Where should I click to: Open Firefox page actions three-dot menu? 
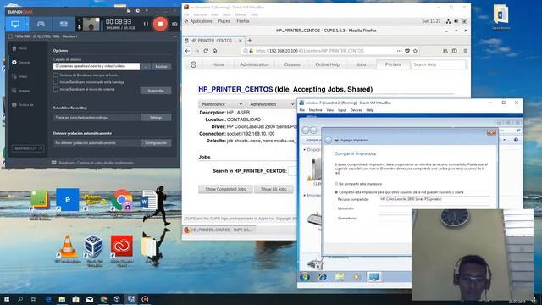tap(399, 51)
